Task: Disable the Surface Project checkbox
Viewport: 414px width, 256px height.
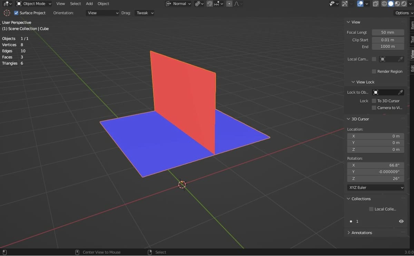Action: (16, 13)
